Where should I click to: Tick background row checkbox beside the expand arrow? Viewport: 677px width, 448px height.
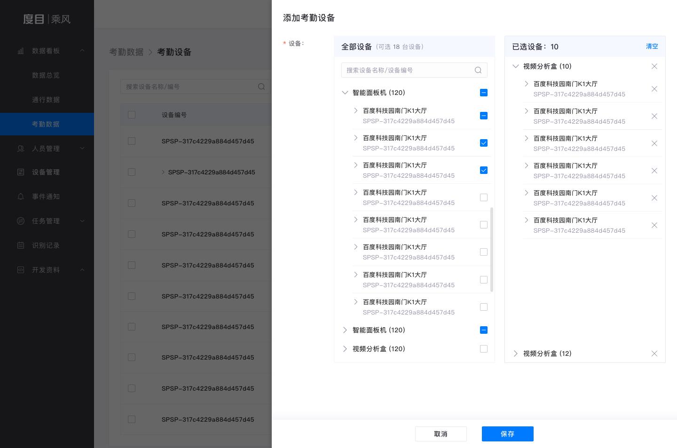(x=132, y=172)
